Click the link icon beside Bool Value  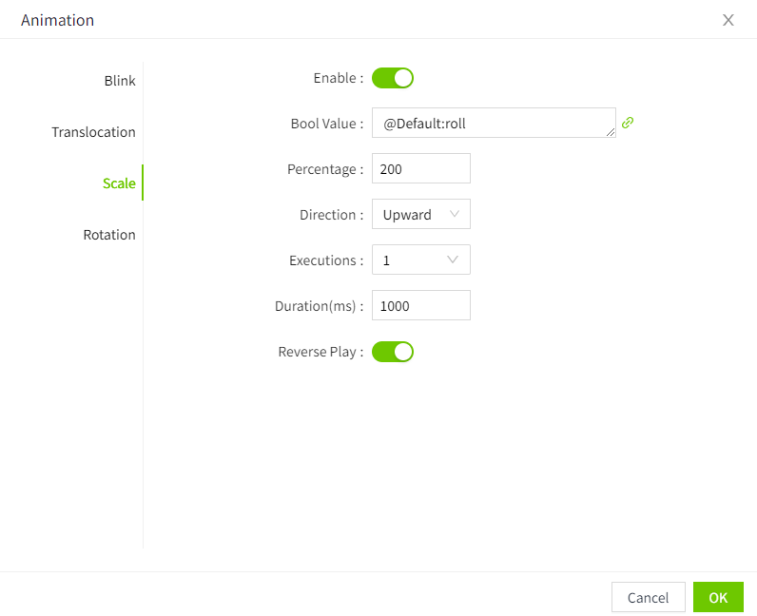[627, 123]
